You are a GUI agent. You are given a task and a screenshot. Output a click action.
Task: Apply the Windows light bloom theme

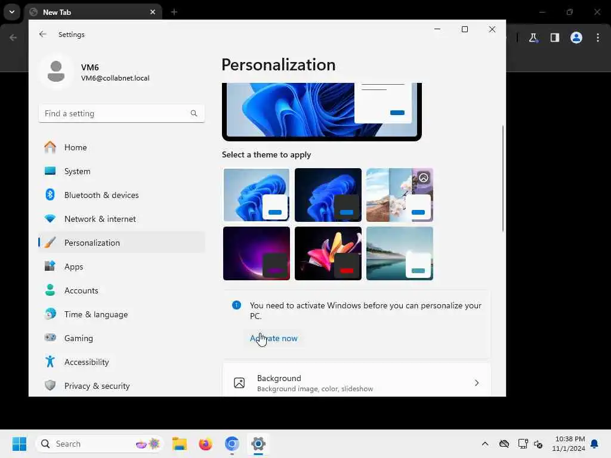(257, 195)
